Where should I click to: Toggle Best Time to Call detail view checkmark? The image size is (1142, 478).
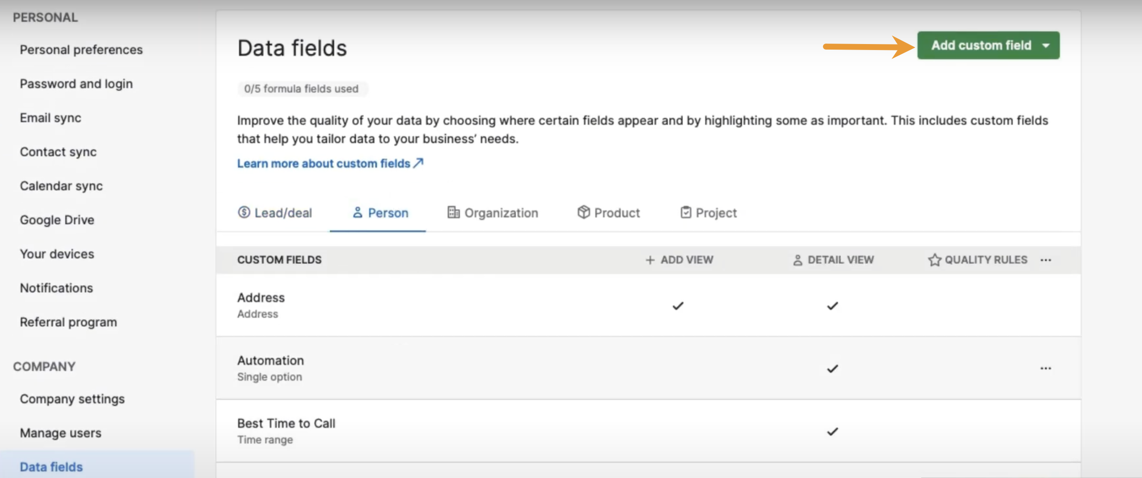(x=832, y=431)
